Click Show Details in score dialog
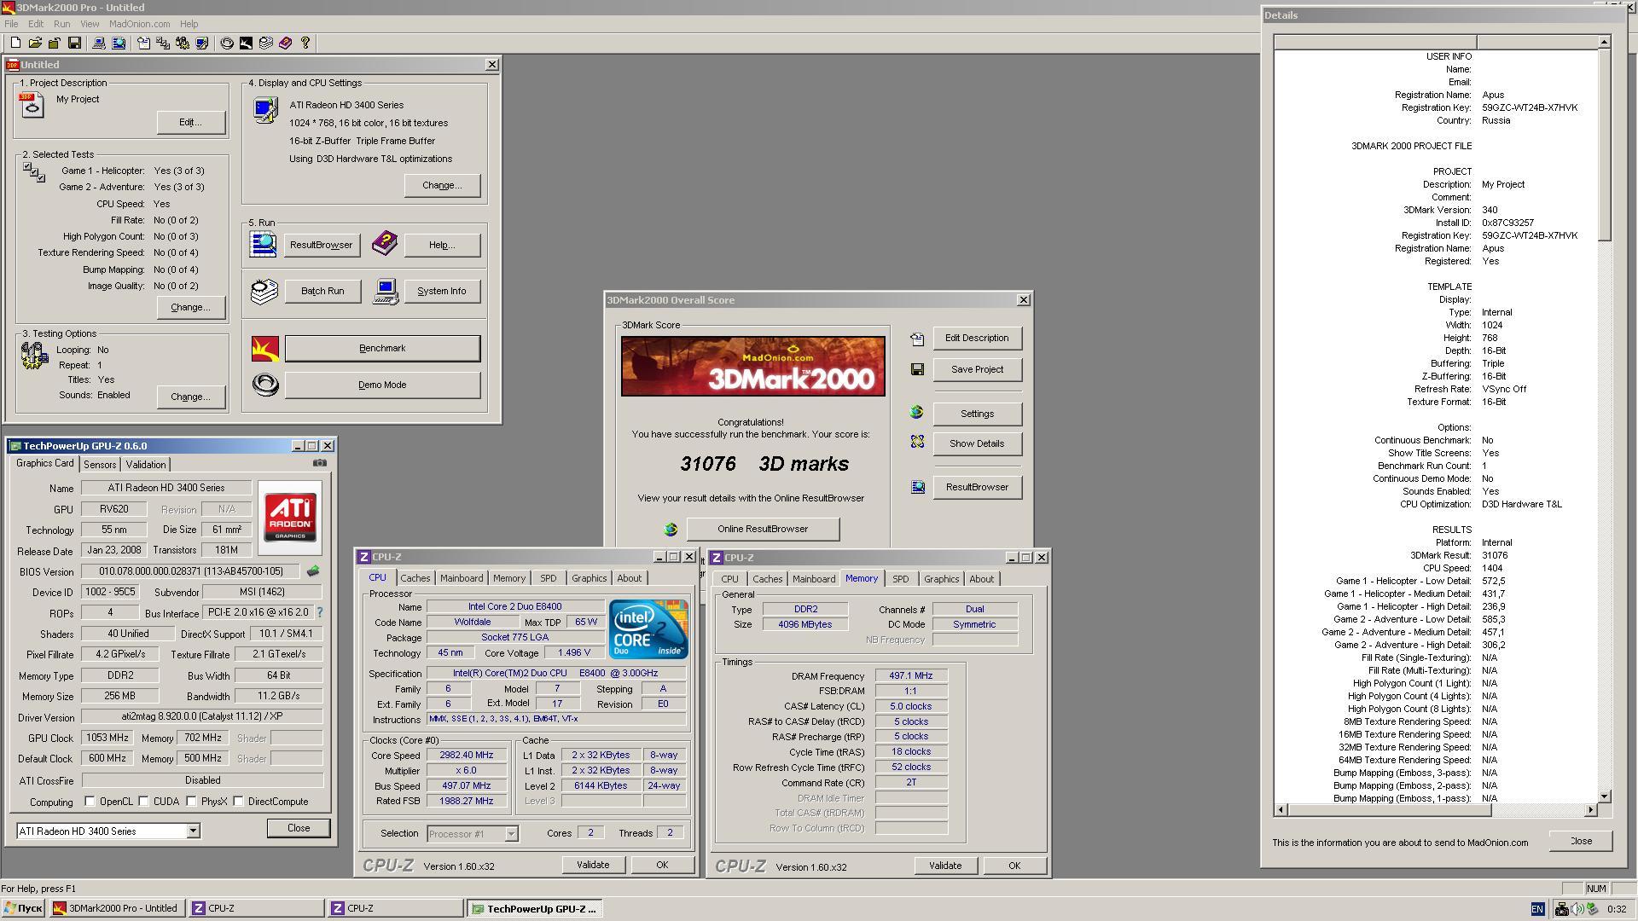The height and width of the screenshot is (921, 1638). [977, 443]
